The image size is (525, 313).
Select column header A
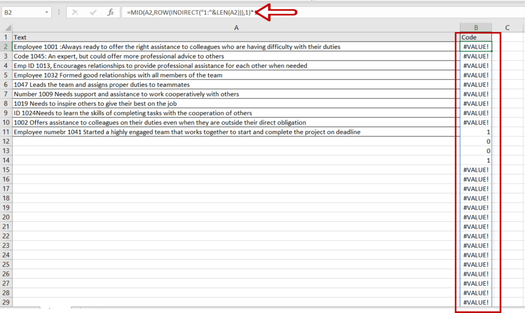coord(236,27)
